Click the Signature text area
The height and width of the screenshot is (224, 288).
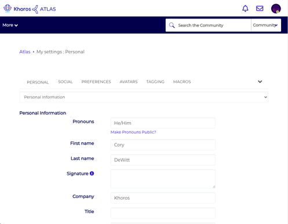pos(163,179)
